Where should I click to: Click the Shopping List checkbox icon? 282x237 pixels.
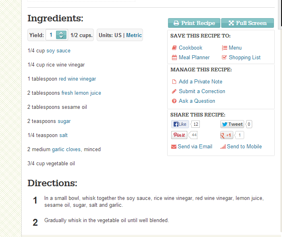[224, 58]
